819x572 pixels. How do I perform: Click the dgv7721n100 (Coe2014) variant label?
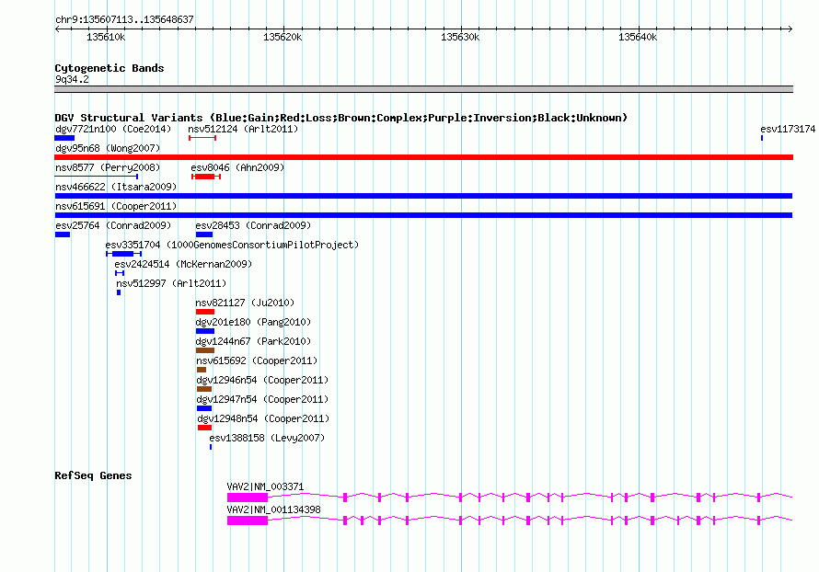pos(113,129)
